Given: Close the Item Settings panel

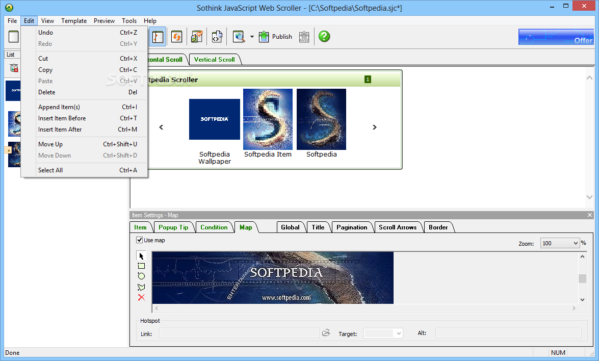Looking at the screenshot, I should coord(590,215).
